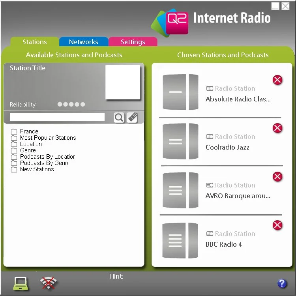
Task: Switch to the Networks tab
Action: tap(84, 42)
